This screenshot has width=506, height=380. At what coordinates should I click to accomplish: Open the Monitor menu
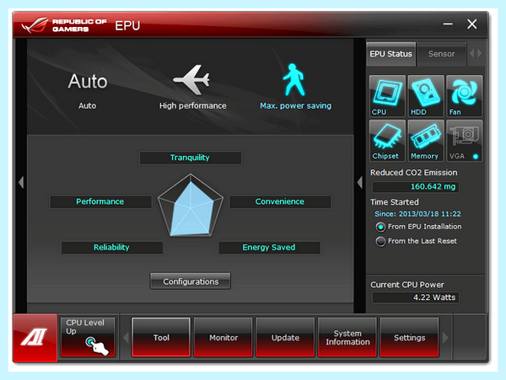tap(223, 337)
